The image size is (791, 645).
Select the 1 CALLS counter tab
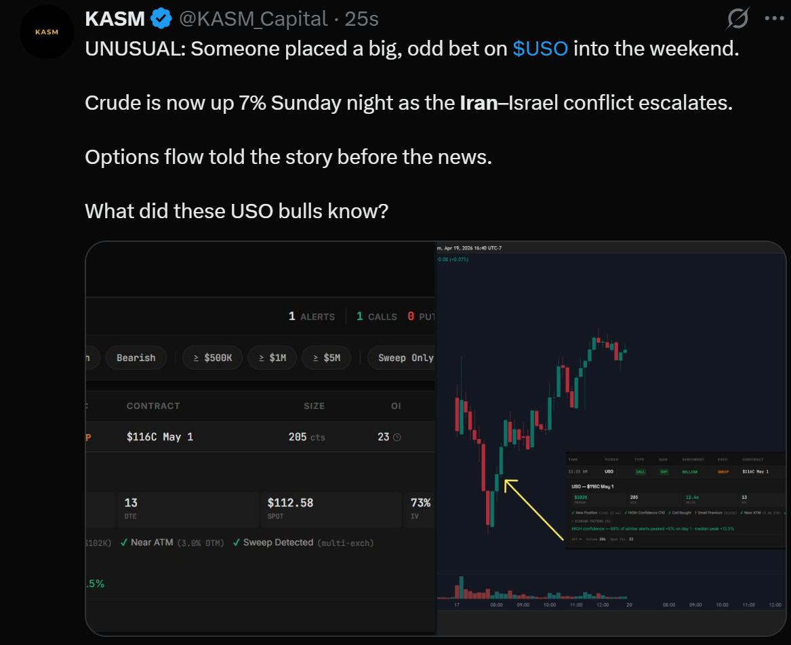377,316
